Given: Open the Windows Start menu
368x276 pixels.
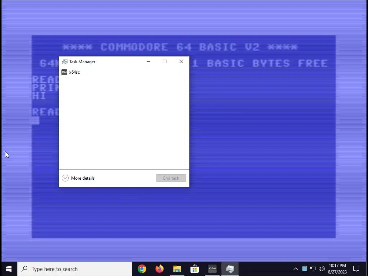Looking at the screenshot, I should (x=9, y=269).
